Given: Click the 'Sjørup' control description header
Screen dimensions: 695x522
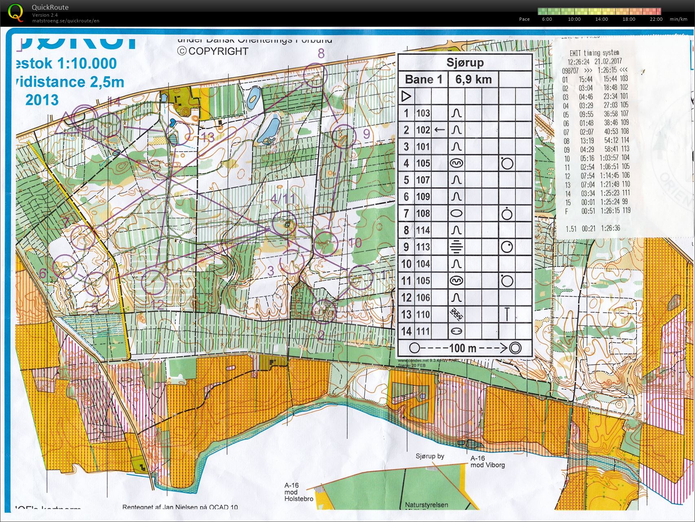Looking at the screenshot, I should (465, 63).
